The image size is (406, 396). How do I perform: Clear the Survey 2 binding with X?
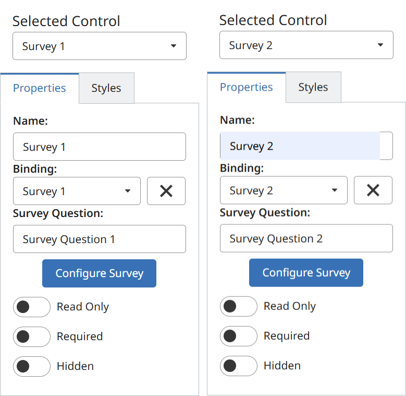[x=373, y=190]
